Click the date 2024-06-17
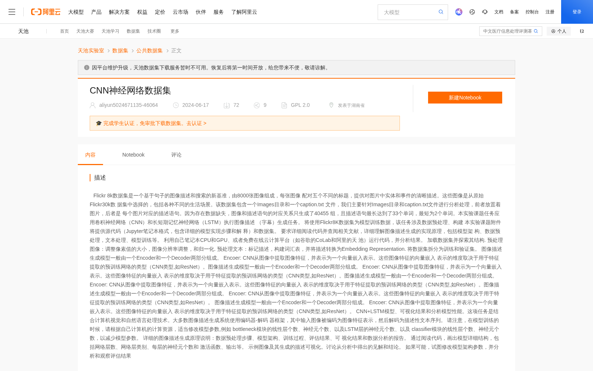The height and width of the screenshot is (371, 593). coord(196,105)
